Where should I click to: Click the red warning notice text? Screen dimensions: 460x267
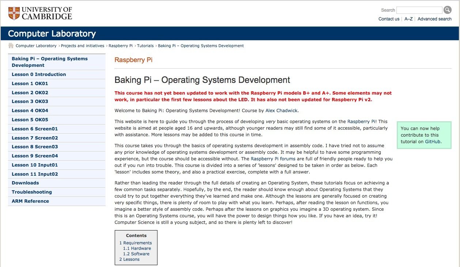pyautogui.click(x=253, y=96)
